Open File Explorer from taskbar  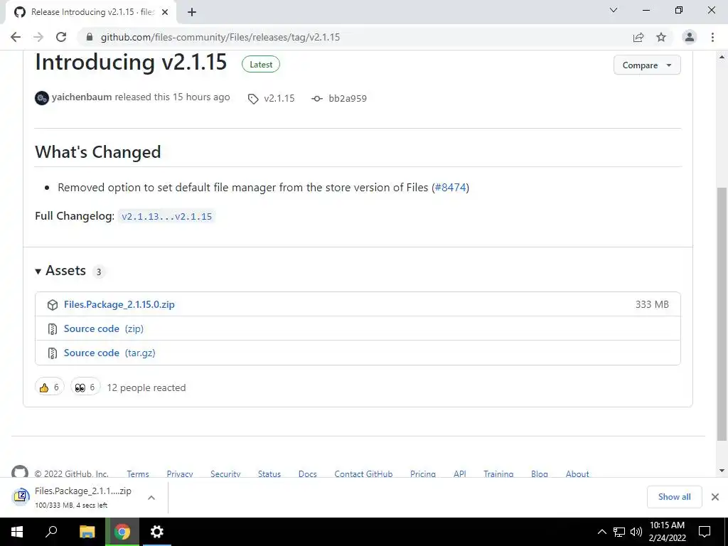point(87,532)
